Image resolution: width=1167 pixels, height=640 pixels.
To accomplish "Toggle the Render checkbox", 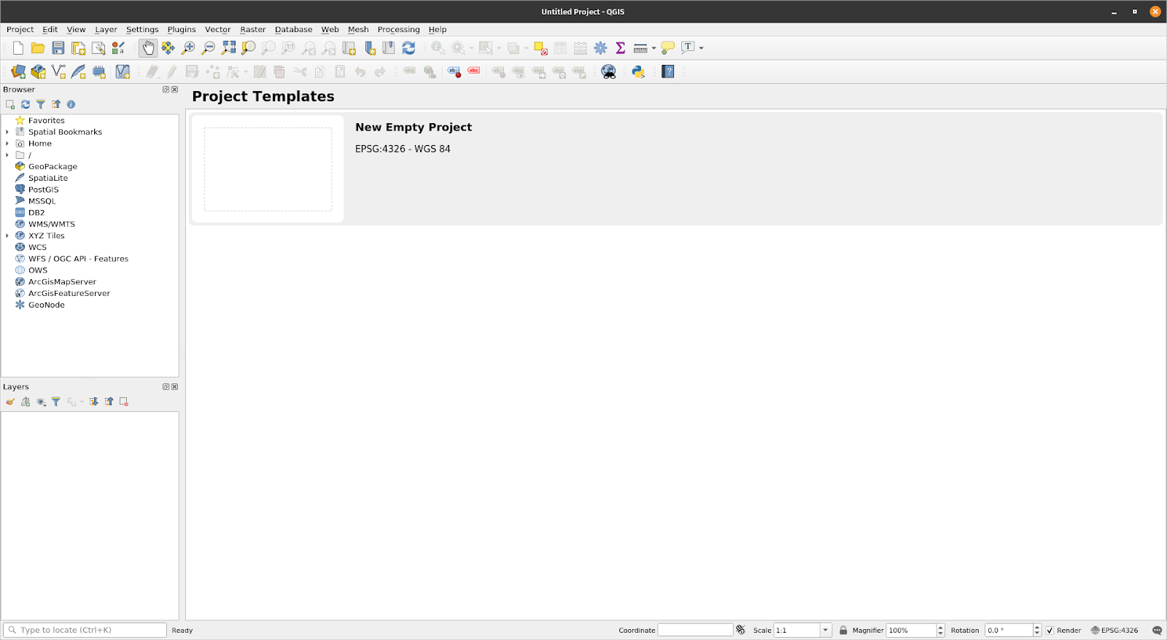I will [x=1050, y=631].
